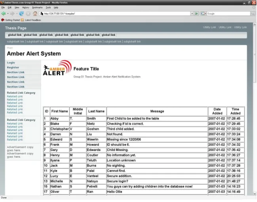Click the Stop loading button
The width and height of the screenshot is (257, 202).
click(x=28, y=14)
